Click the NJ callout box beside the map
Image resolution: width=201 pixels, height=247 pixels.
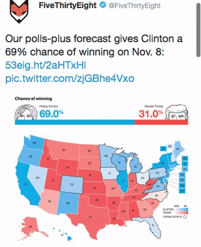tap(182, 174)
